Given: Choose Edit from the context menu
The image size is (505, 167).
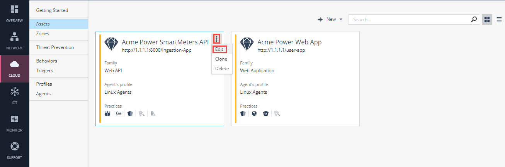Looking at the screenshot, I should click(x=219, y=49).
